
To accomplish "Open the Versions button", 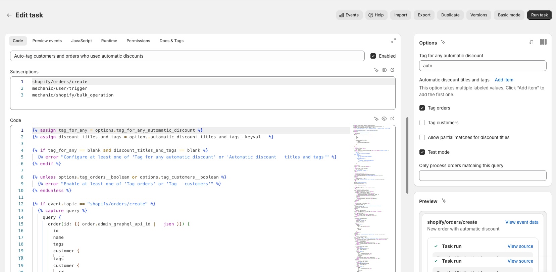I will coord(478,15).
